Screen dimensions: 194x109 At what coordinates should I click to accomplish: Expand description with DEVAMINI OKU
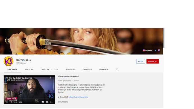[63, 102]
